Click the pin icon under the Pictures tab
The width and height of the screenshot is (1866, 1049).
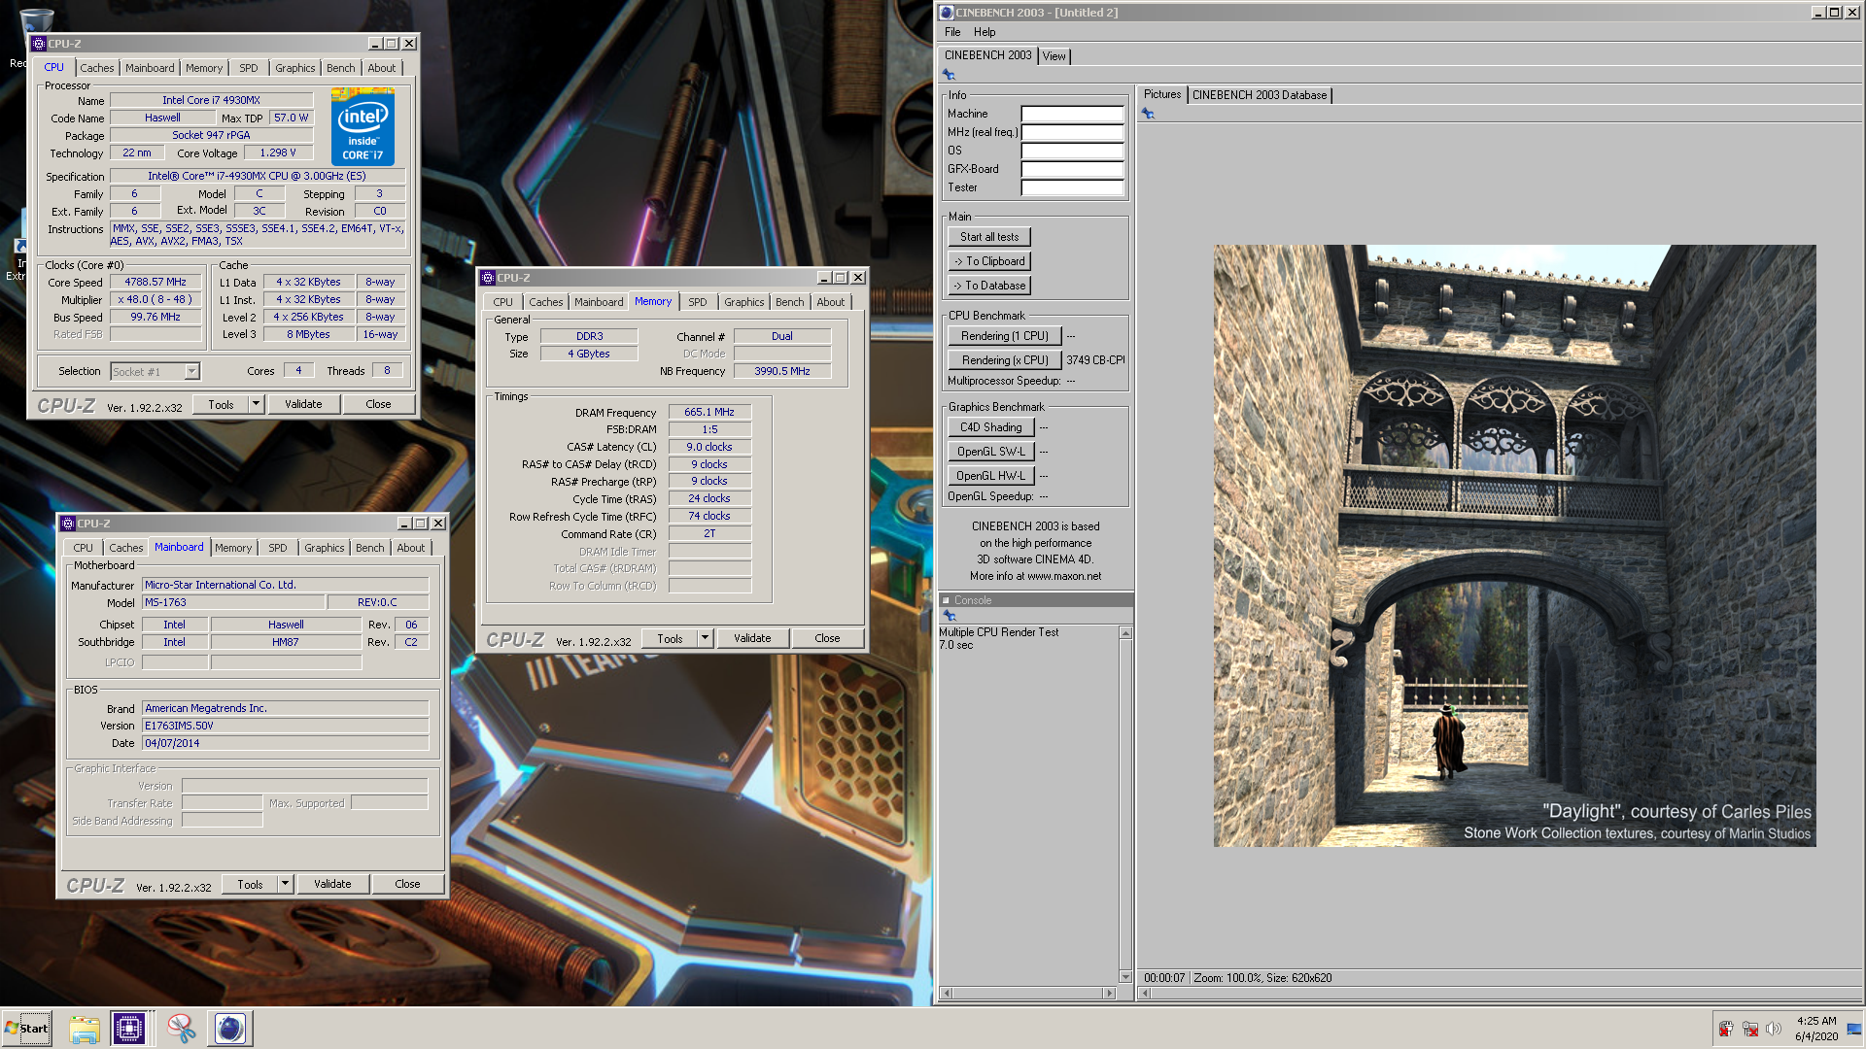coord(1148,114)
